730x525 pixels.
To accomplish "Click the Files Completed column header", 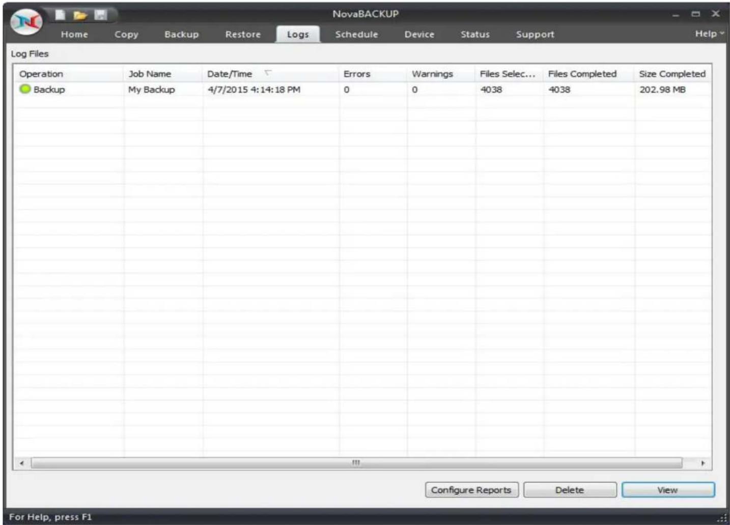I will [589, 74].
